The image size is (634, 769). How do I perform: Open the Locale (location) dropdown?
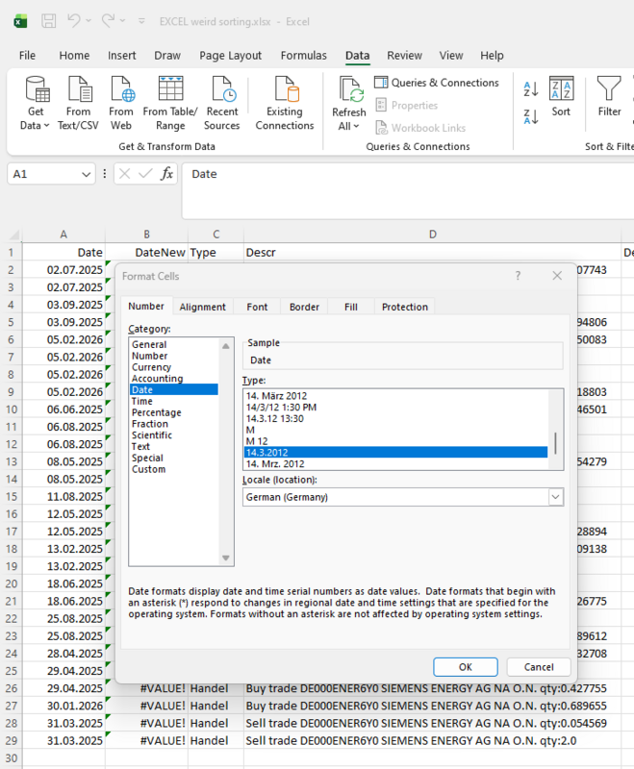(x=555, y=497)
